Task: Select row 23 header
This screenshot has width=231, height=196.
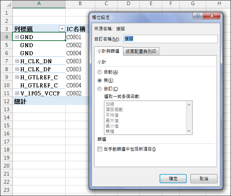Action: tap(7, 190)
